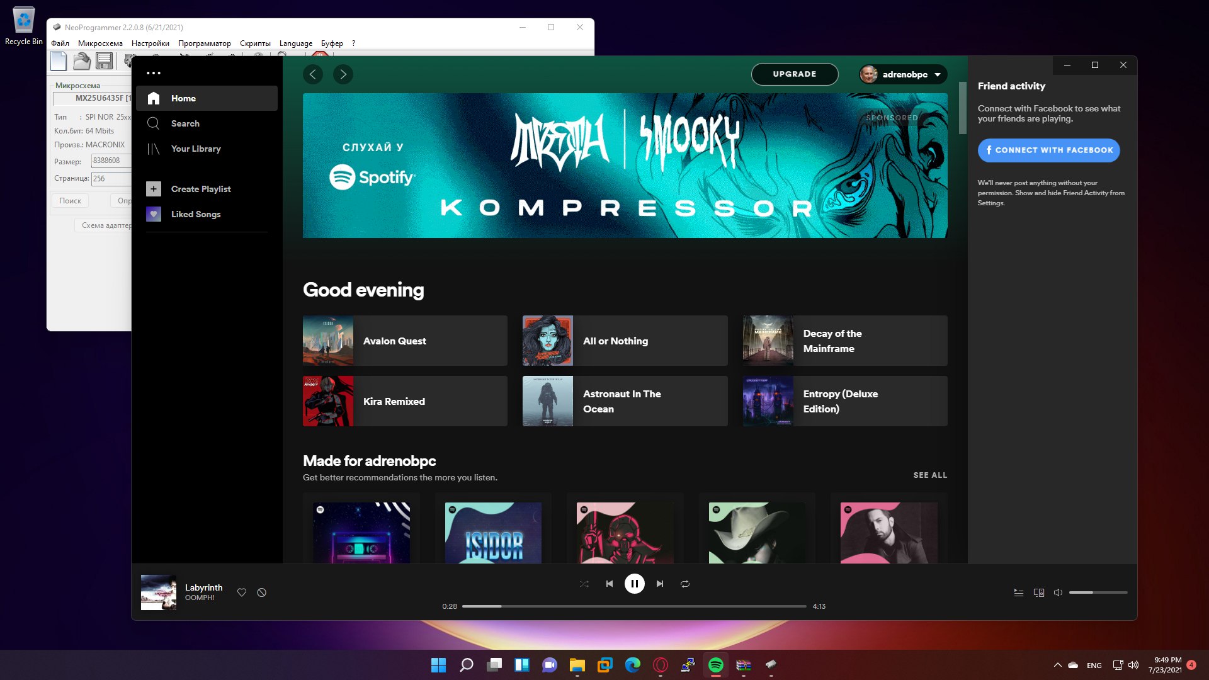This screenshot has width=1209, height=680.
Task: Click the Spotify main view scrollbar
Action: [x=962, y=108]
